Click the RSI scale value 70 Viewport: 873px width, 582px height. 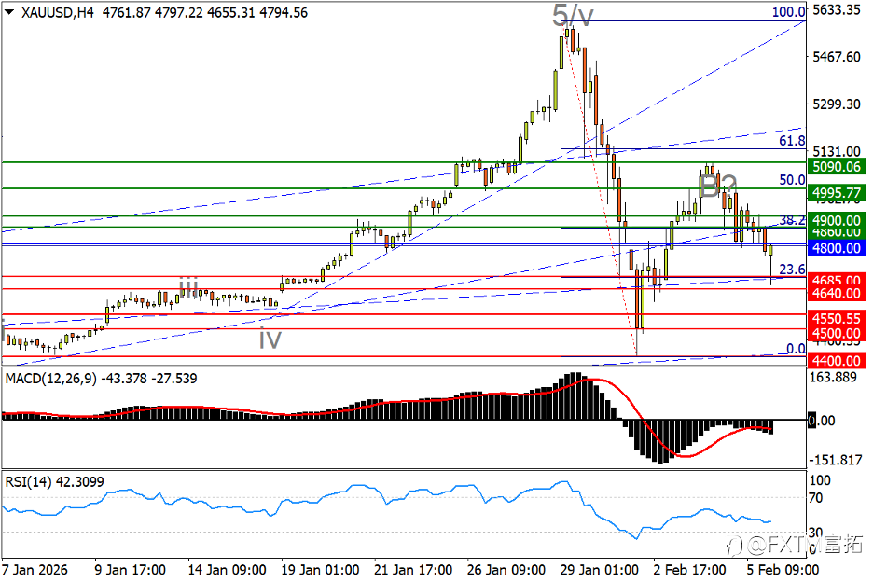pyautogui.click(x=816, y=498)
